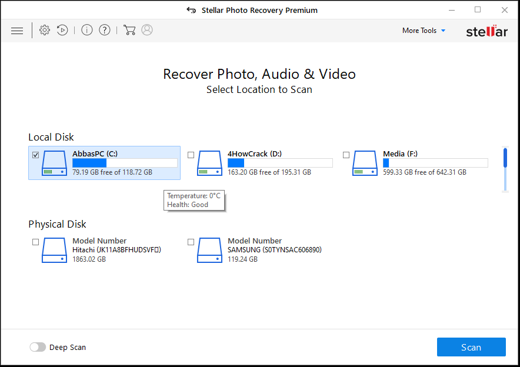Click the '119.24 GB' size text
This screenshot has height=367, width=520.
pyautogui.click(x=242, y=259)
